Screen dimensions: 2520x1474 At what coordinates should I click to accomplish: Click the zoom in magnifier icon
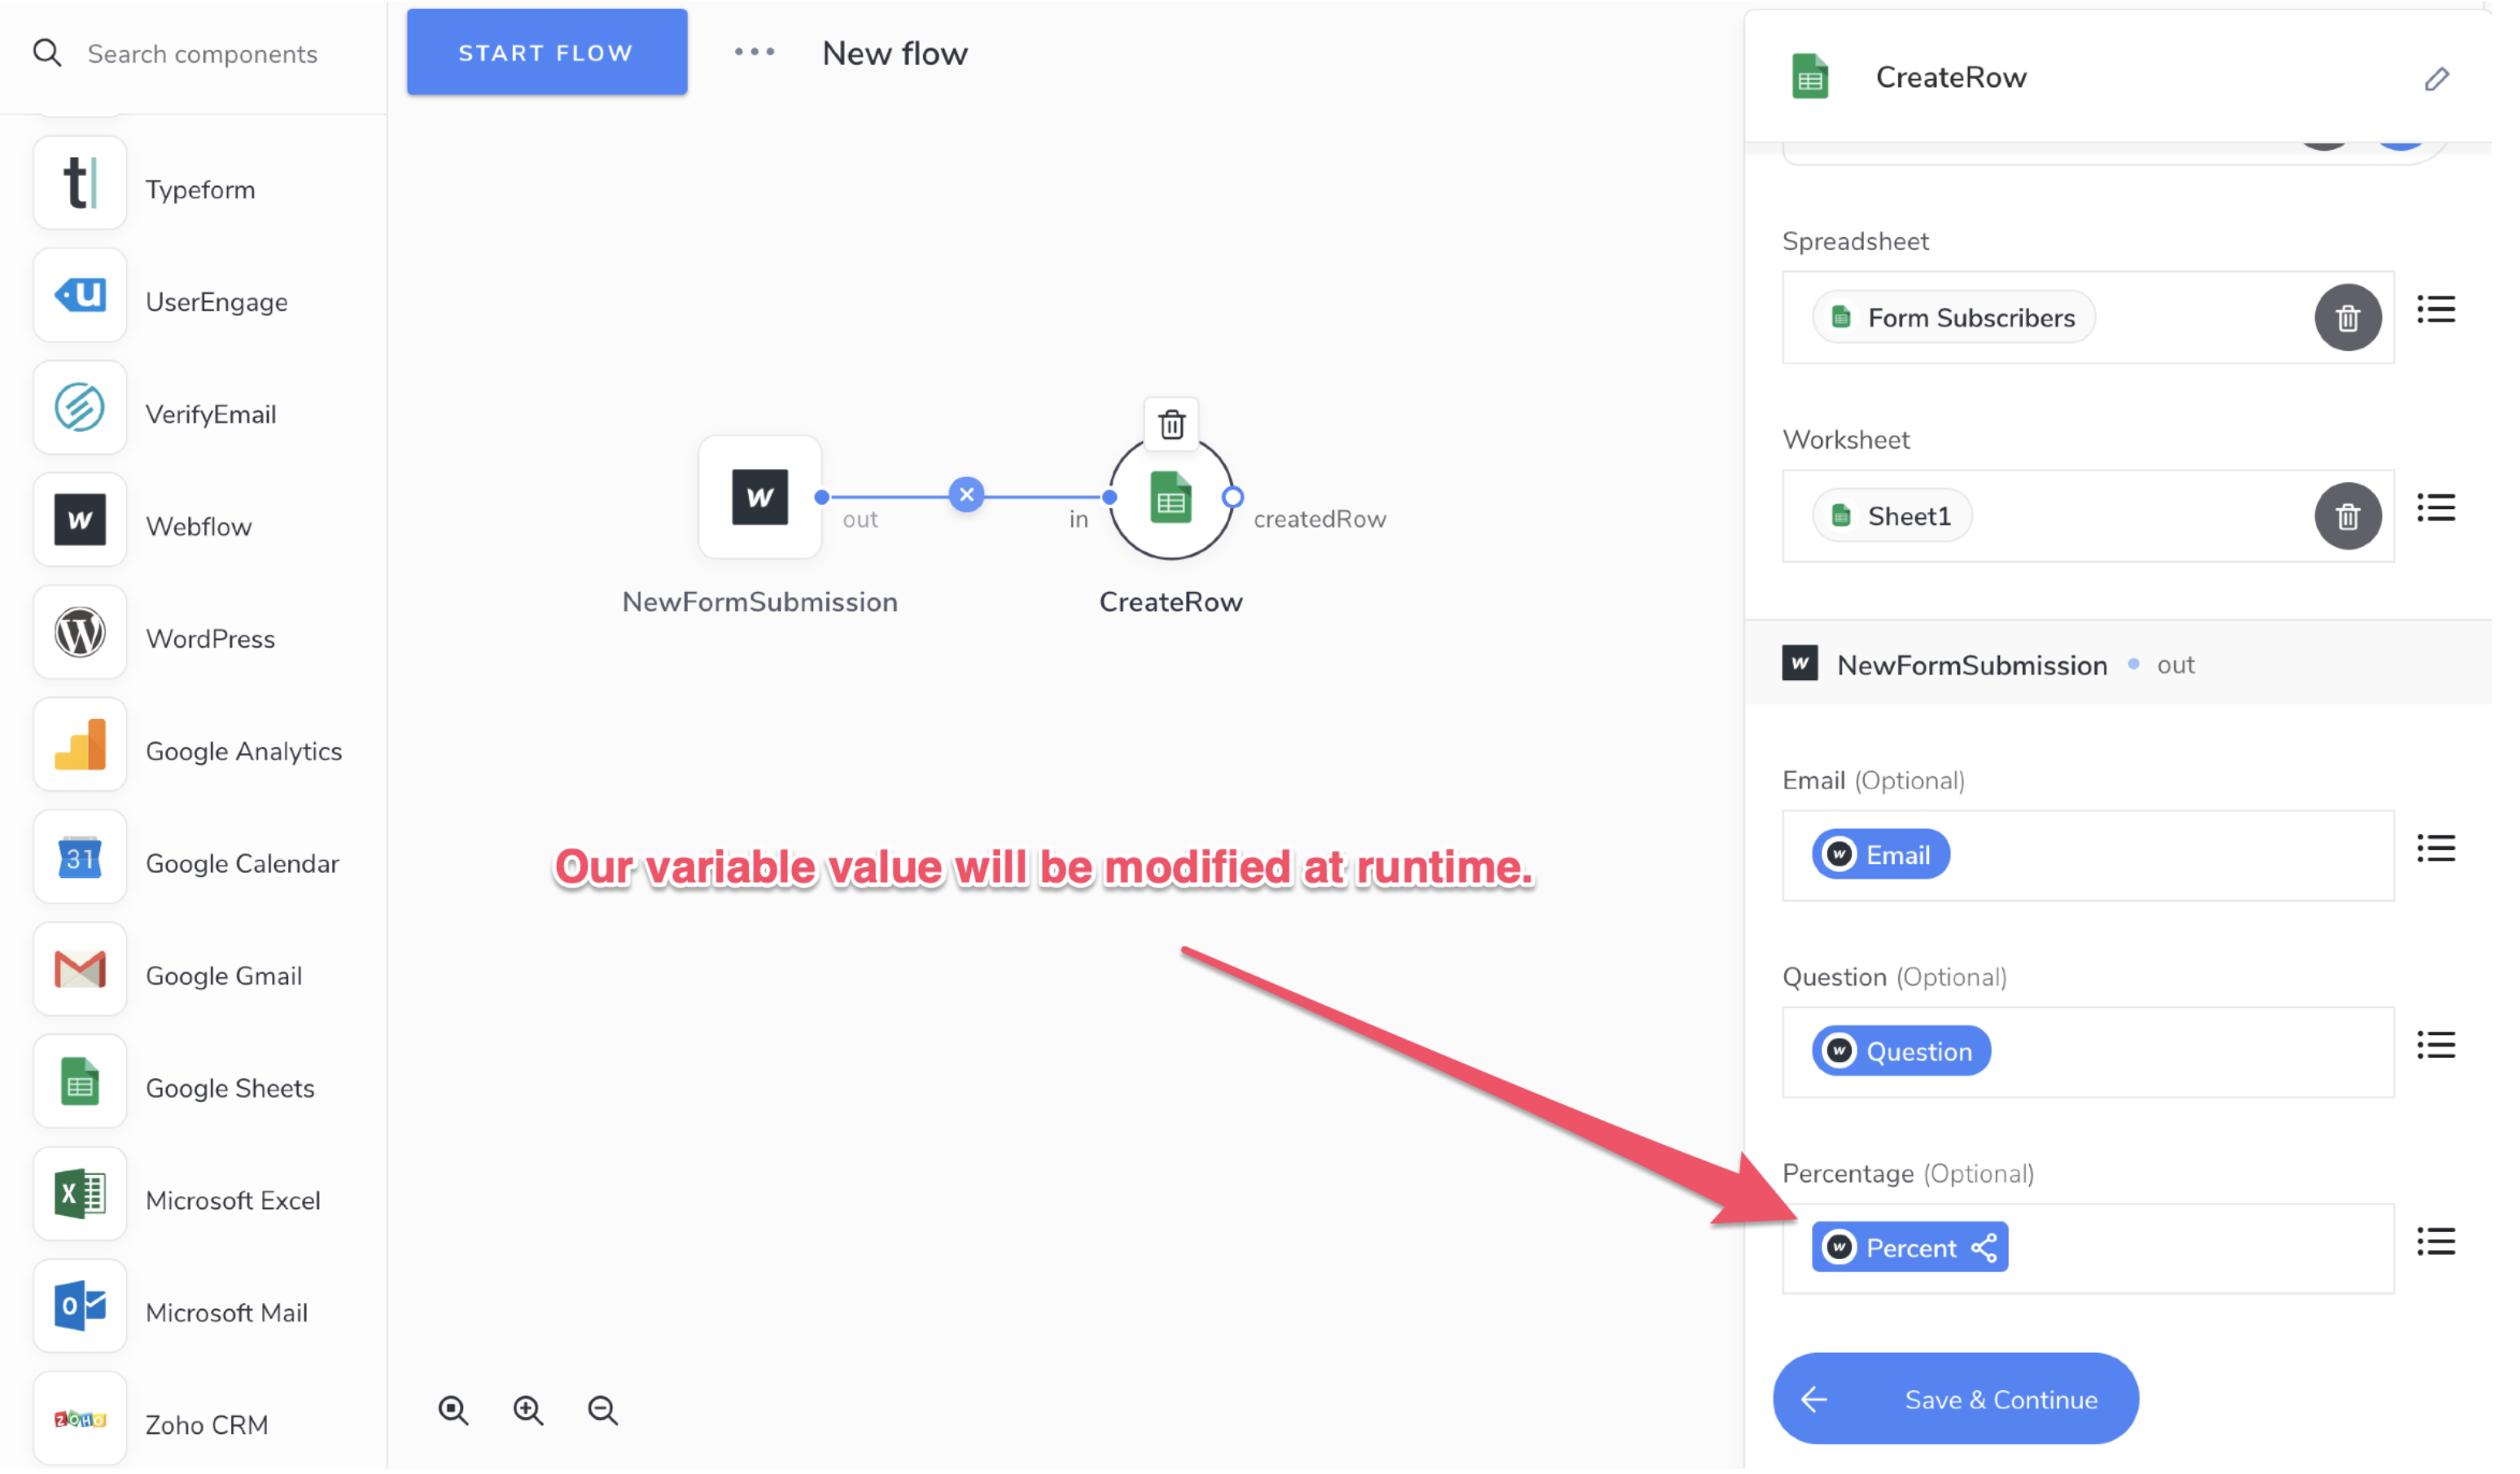(x=528, y=1410)
